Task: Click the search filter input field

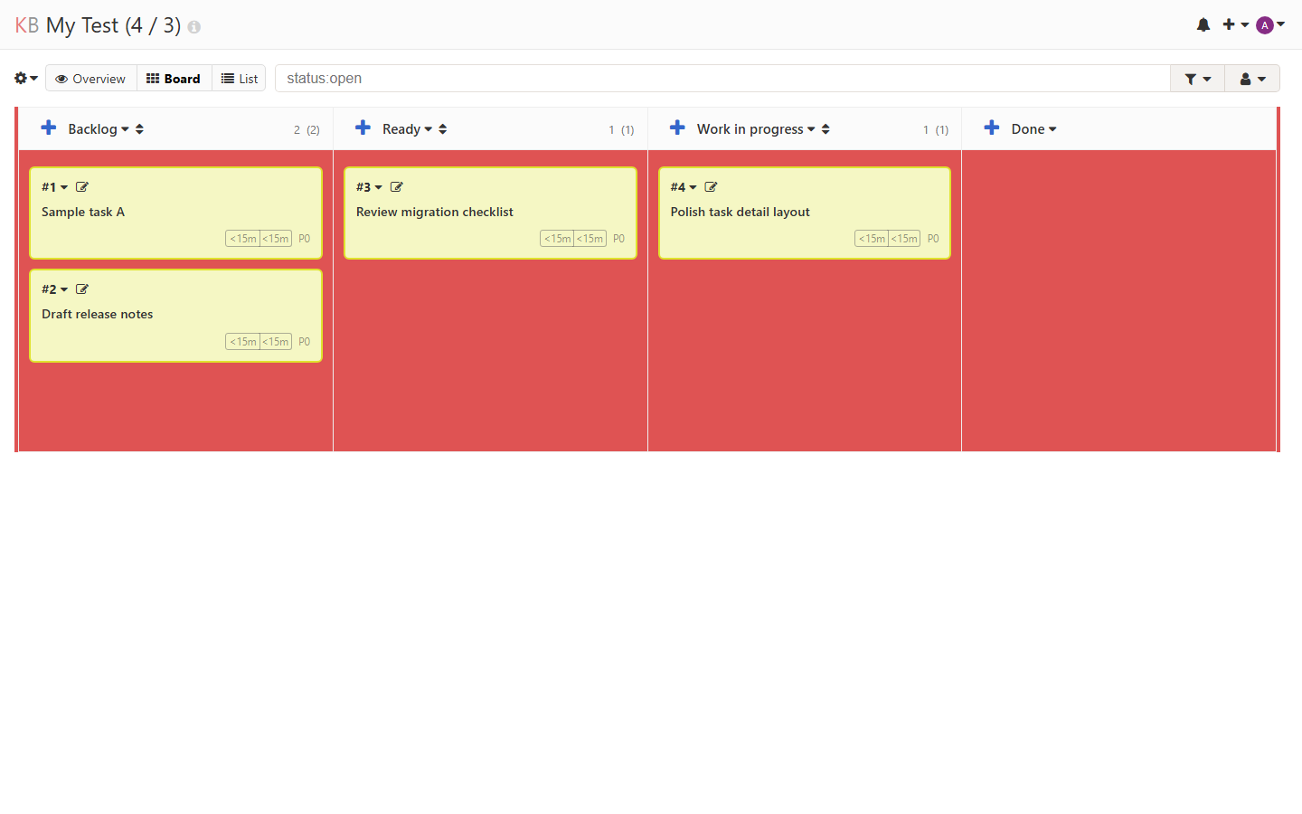Action: pyautogui.click(x=722, y=79)
